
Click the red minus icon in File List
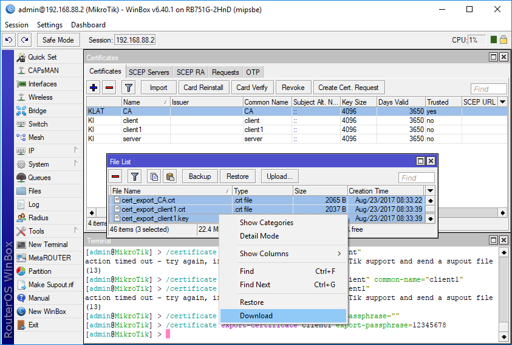point(115,176)
